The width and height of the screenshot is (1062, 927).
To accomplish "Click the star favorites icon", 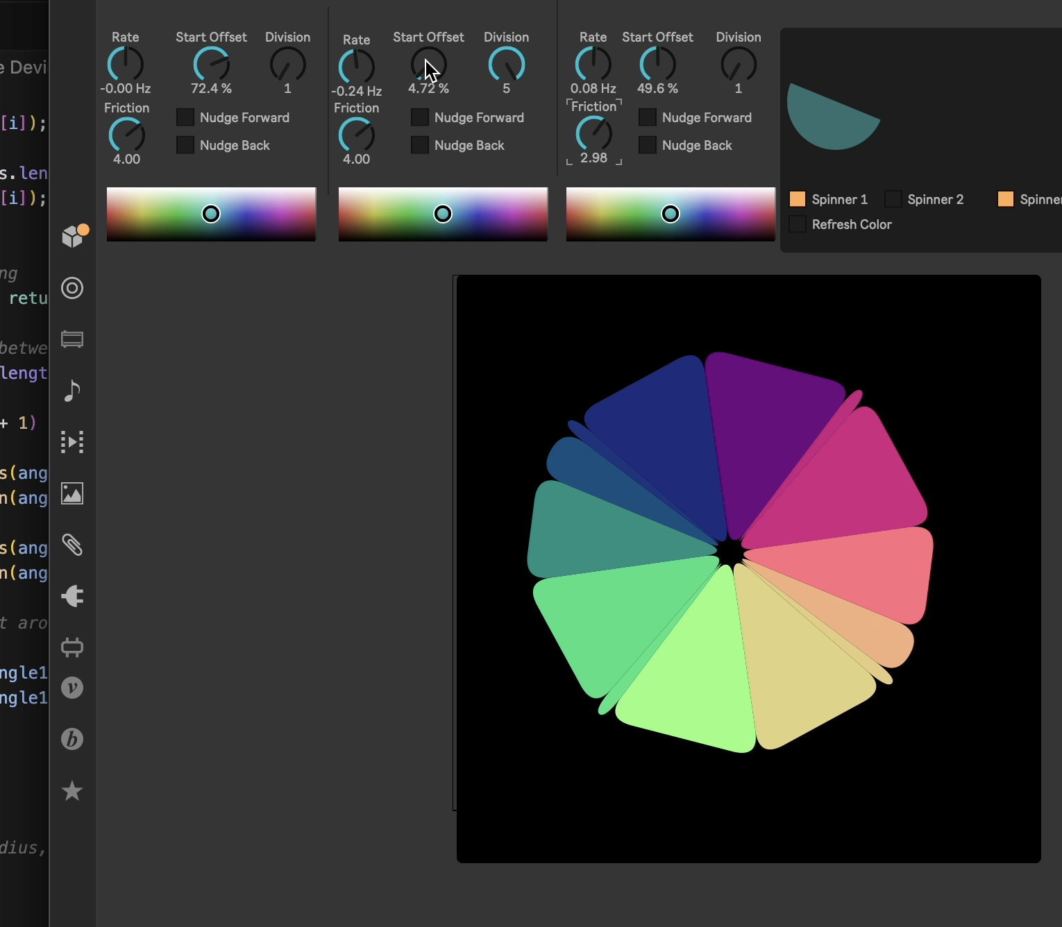I will pos(72,790).
